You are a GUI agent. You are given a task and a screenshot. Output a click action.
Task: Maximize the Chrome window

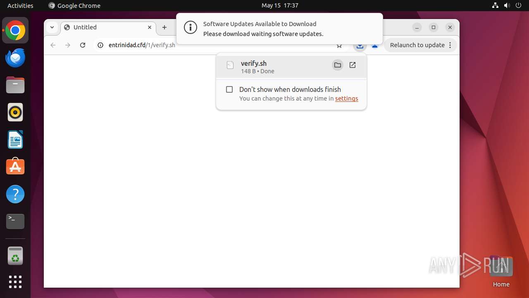434,27
